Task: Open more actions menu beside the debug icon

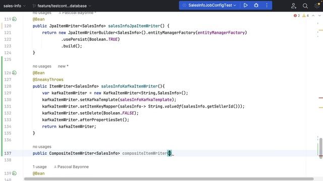Action: pyautogui.click(x=267, y=6)
